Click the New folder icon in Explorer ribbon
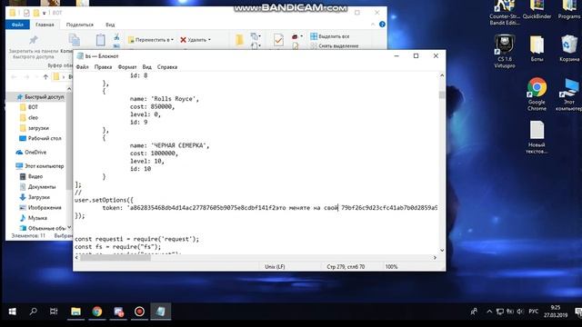Screen dimensions: 582x327 click(x=239, y=40)
